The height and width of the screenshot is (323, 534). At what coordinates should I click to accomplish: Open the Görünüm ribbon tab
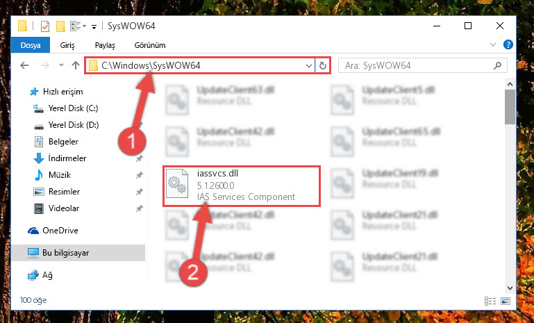click(x=150, y=45)
